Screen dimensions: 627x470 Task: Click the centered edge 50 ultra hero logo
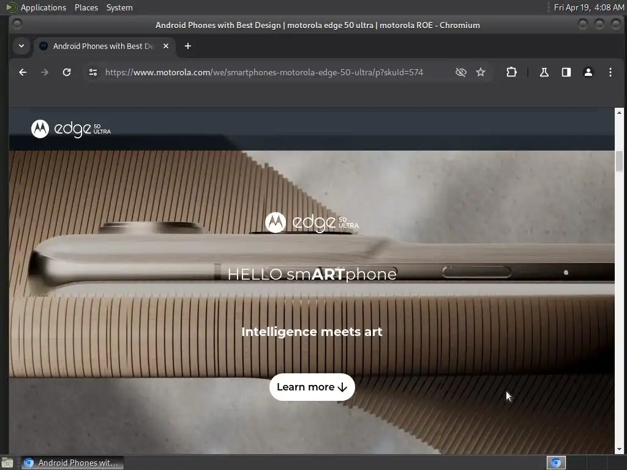click(312, 222)
